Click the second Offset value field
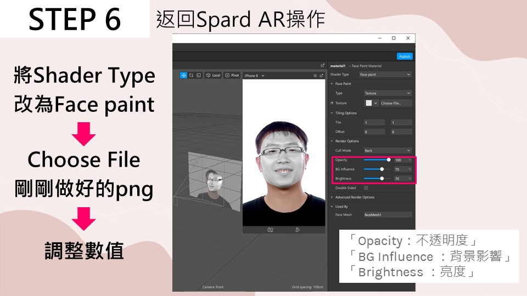 (401, 132)
